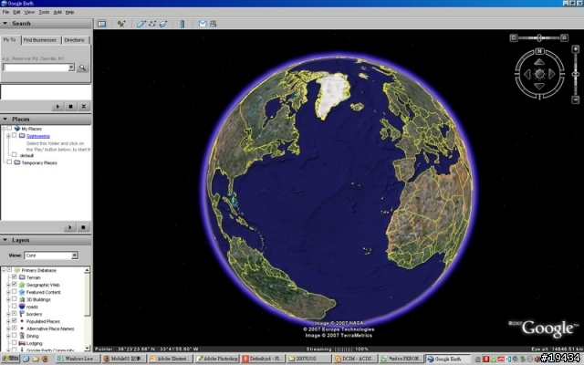Add a polygon from the toolbar
The image size is (584, 365).
pyautogui.click(x=141, y=24)
